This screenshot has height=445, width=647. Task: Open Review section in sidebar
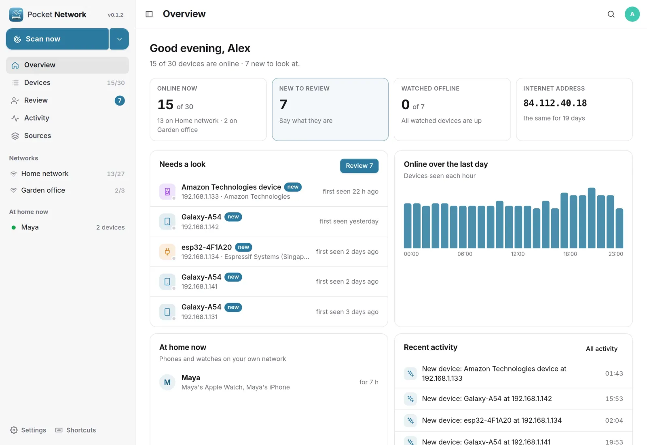[x=68, y=100]
